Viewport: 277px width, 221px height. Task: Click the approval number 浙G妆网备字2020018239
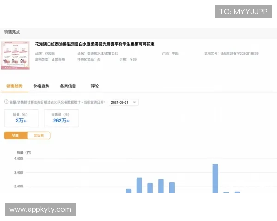[239, 53]
